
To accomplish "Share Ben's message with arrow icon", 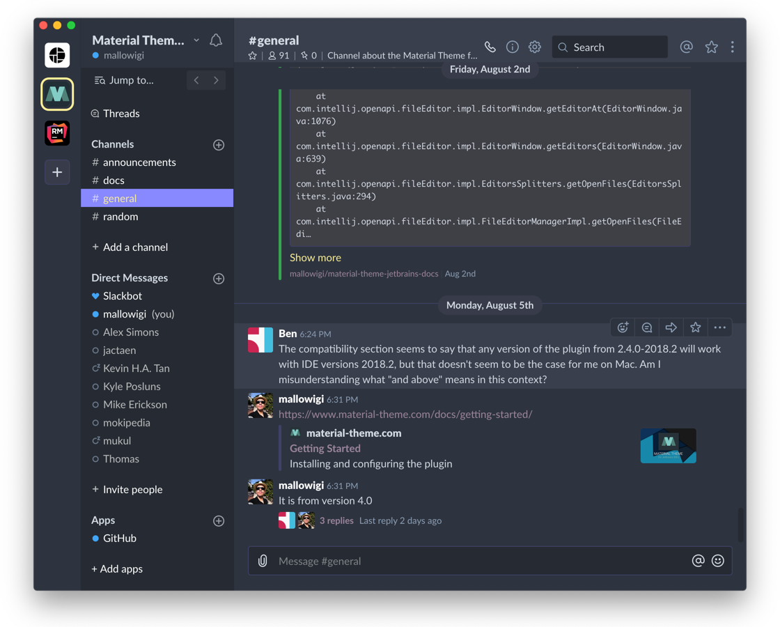I will point(671,327).
